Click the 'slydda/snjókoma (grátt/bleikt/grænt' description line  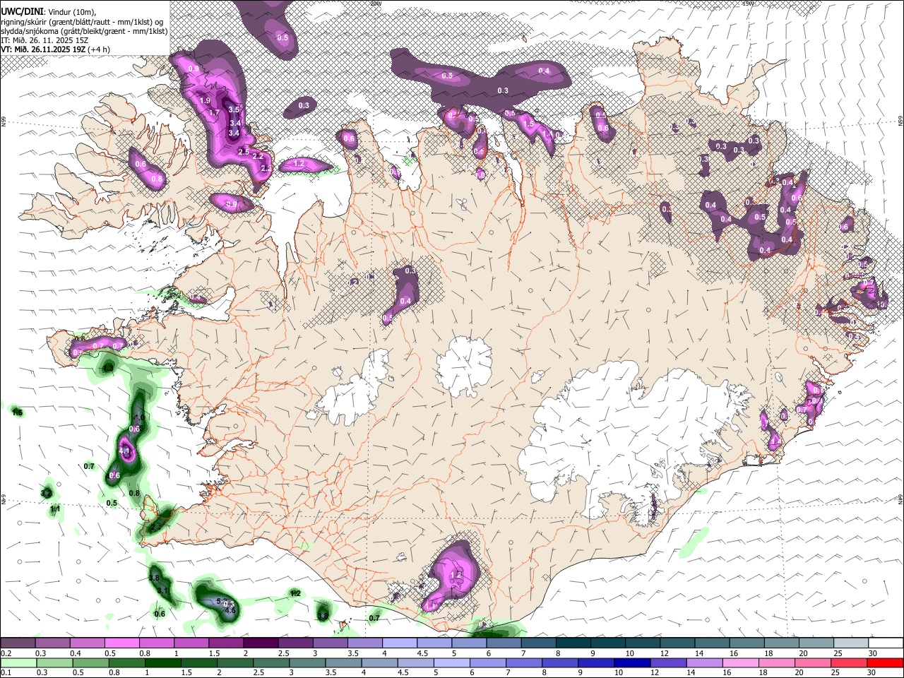tap(84, 31)
